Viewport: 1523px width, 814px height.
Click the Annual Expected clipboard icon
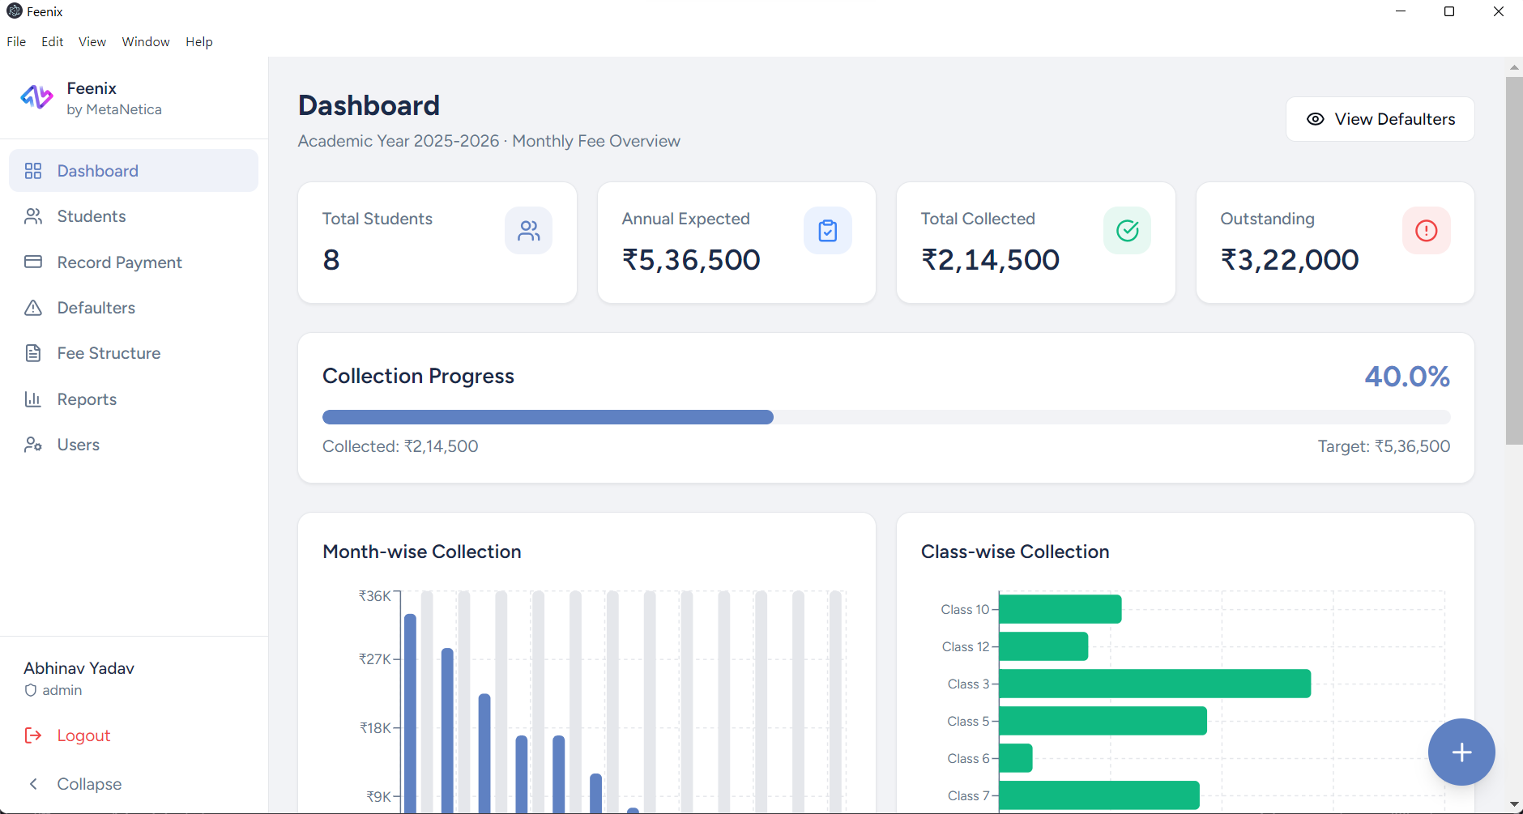[828, 231]
